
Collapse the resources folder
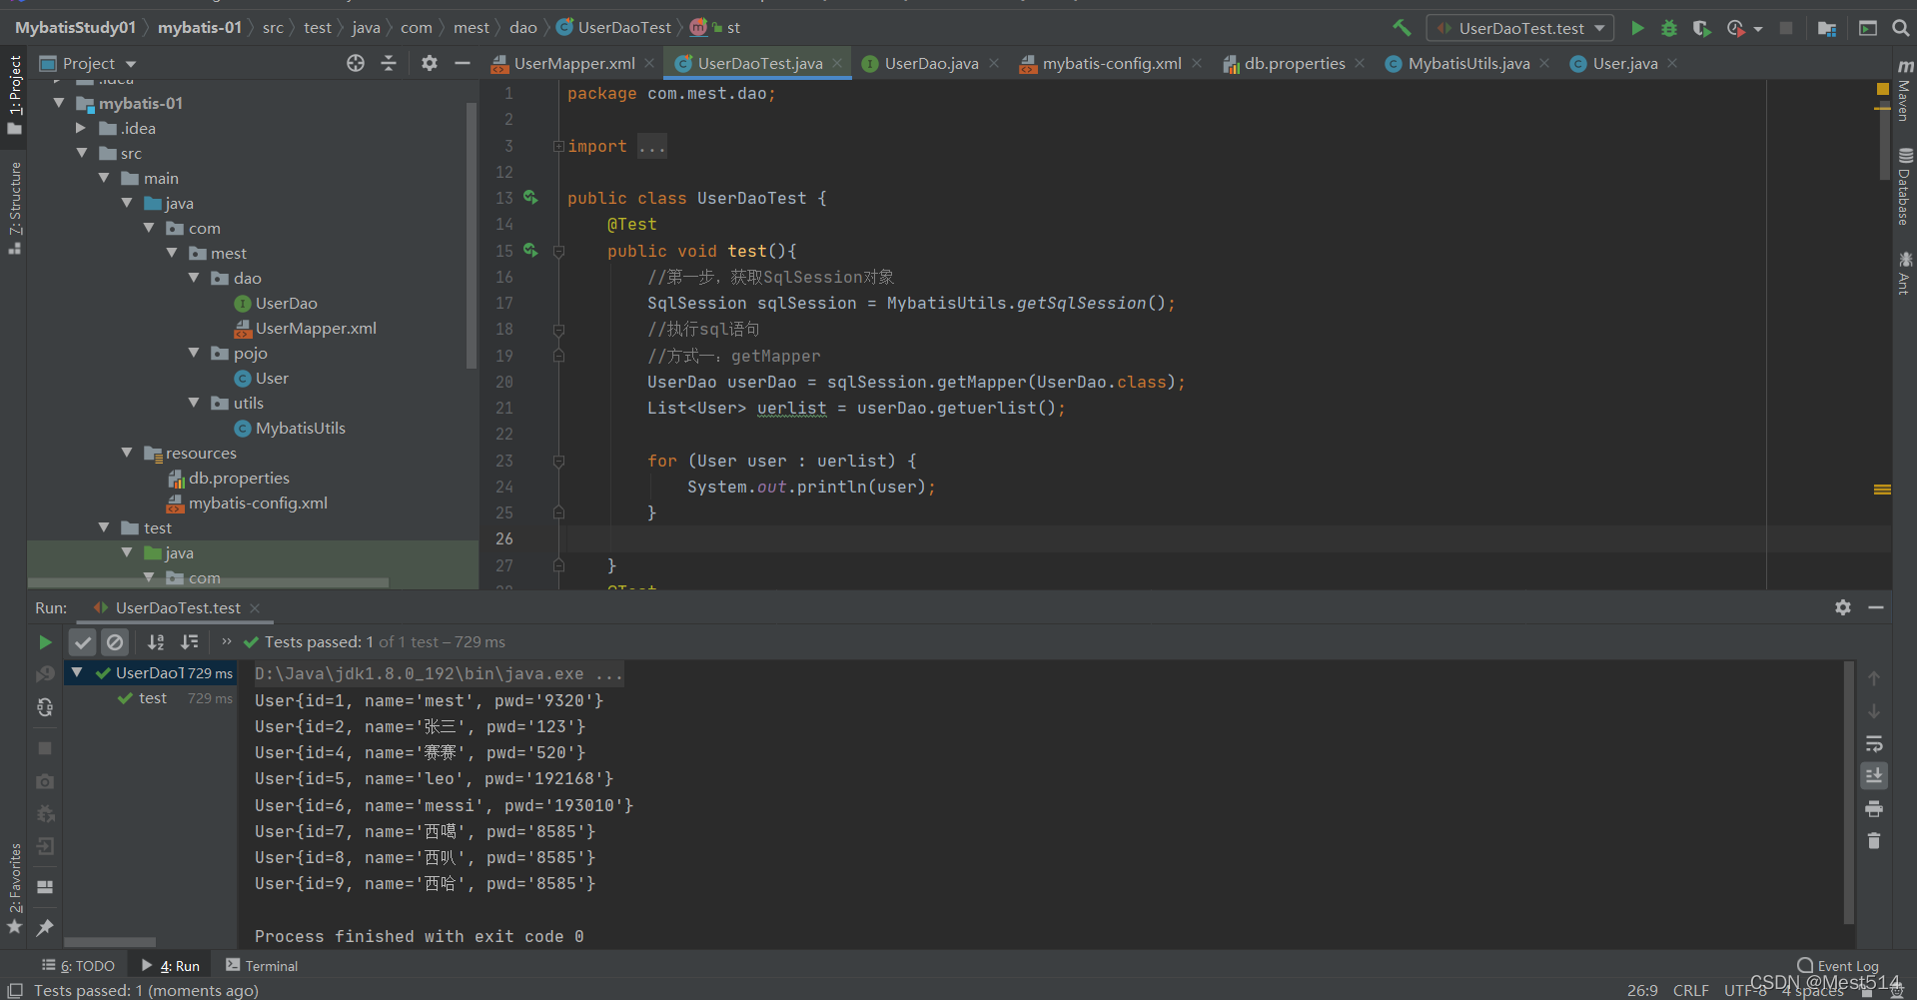click(x=127, y=453)
